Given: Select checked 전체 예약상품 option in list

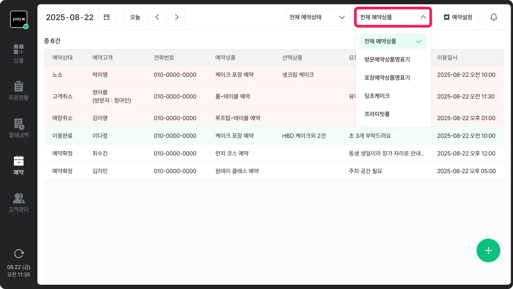Looking at the screenshot, I should [393, 41].
